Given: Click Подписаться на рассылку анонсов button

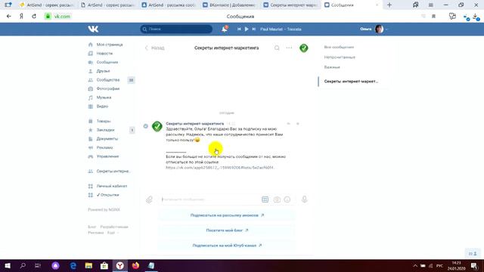Looking at the screenshot, I should pyautogui.click(x=227, y=215).
